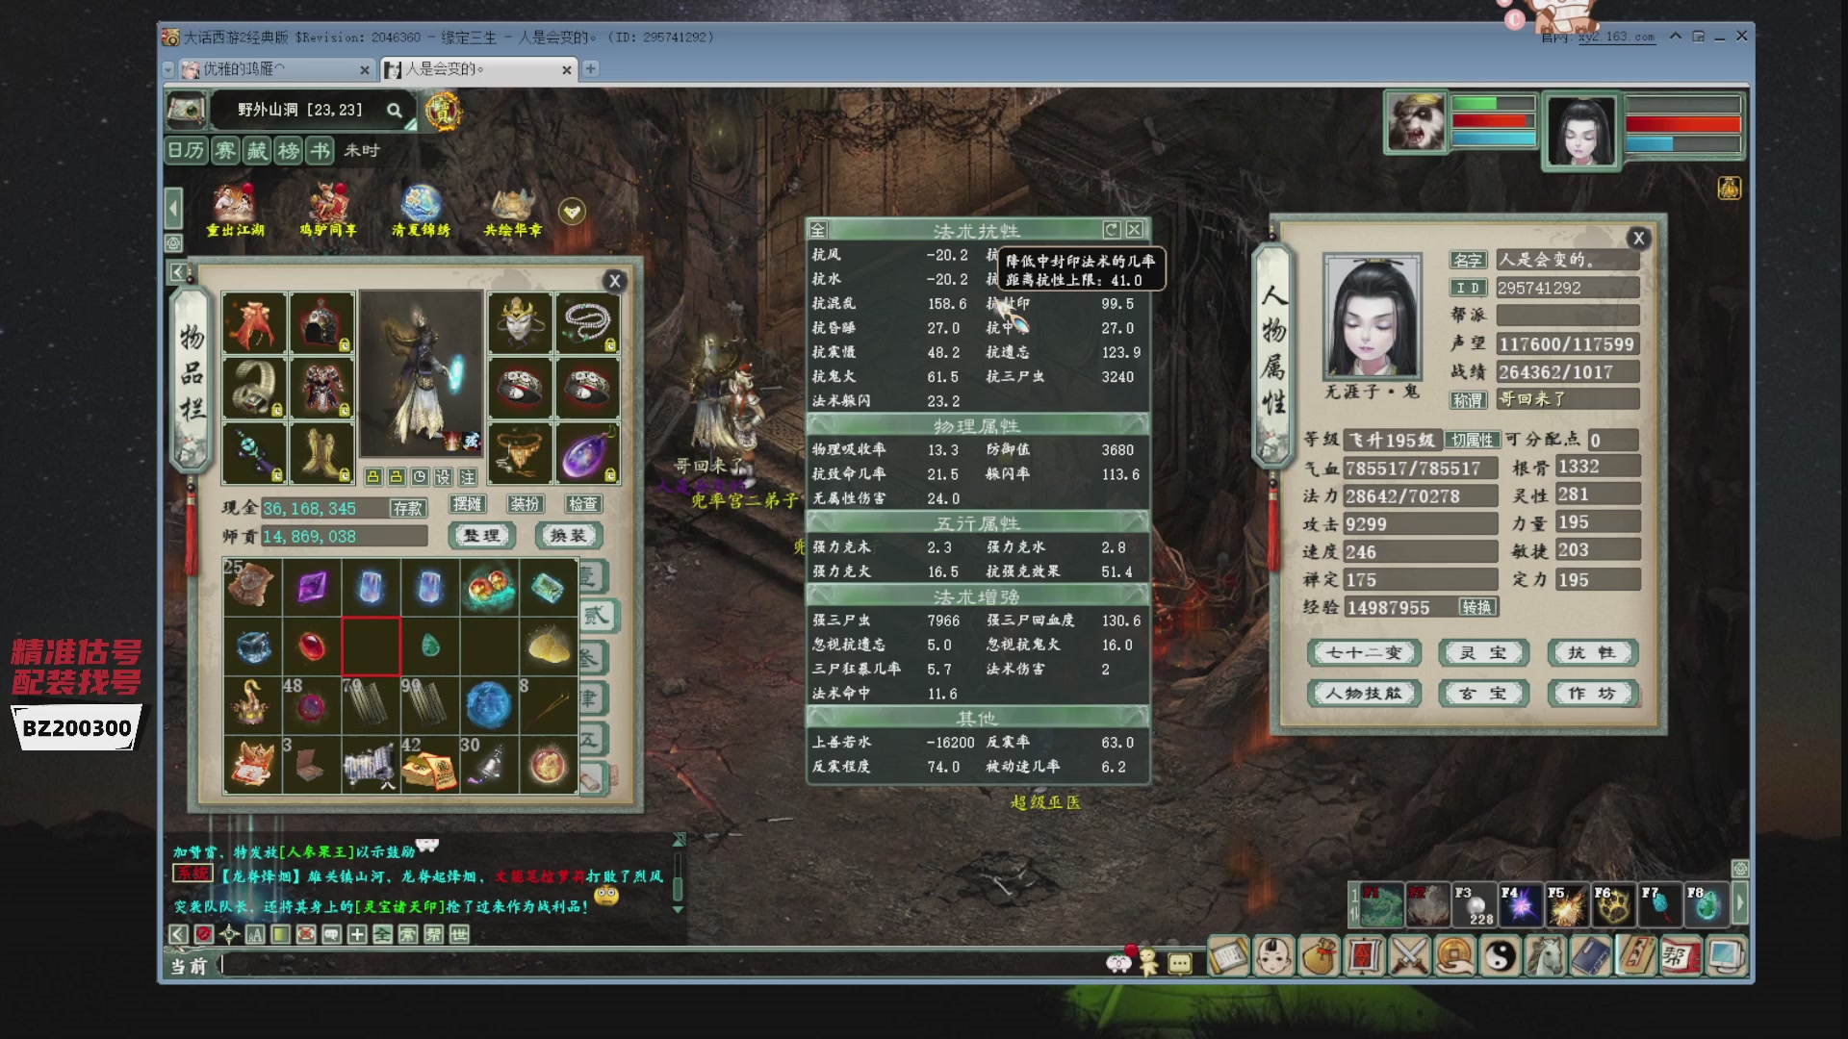This screenshot has width=1848, height=1039.
Task: Open the character face icon in bottom toolbar
Action: [1273, 956]
